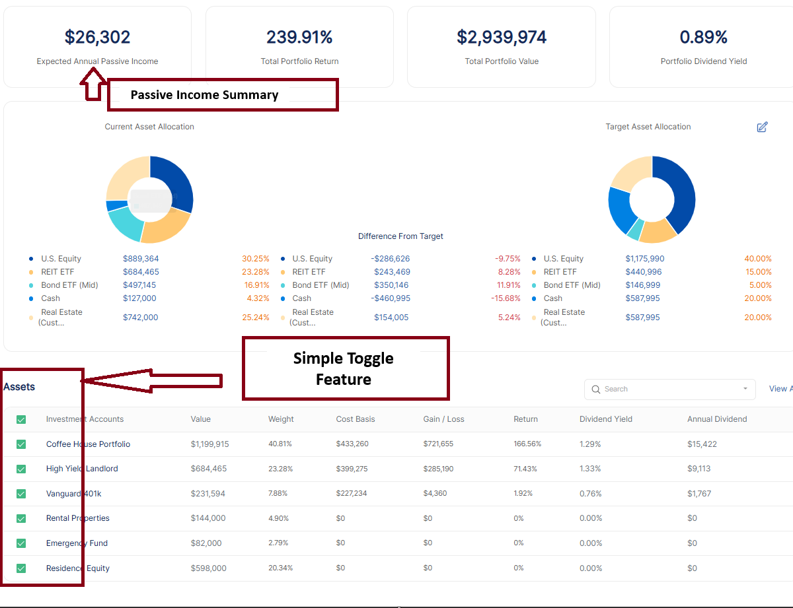Sort by the Gain / Loss column header

(443, 419)
